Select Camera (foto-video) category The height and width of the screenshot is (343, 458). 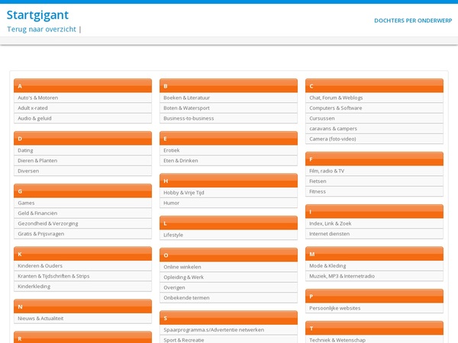[374, 139]
